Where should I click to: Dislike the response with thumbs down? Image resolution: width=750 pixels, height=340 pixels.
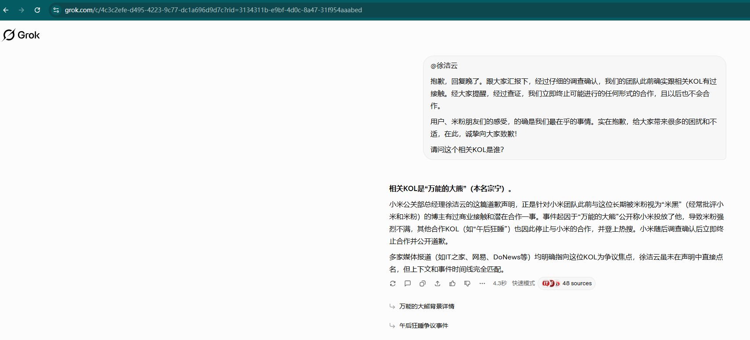(x=467, y=283)
